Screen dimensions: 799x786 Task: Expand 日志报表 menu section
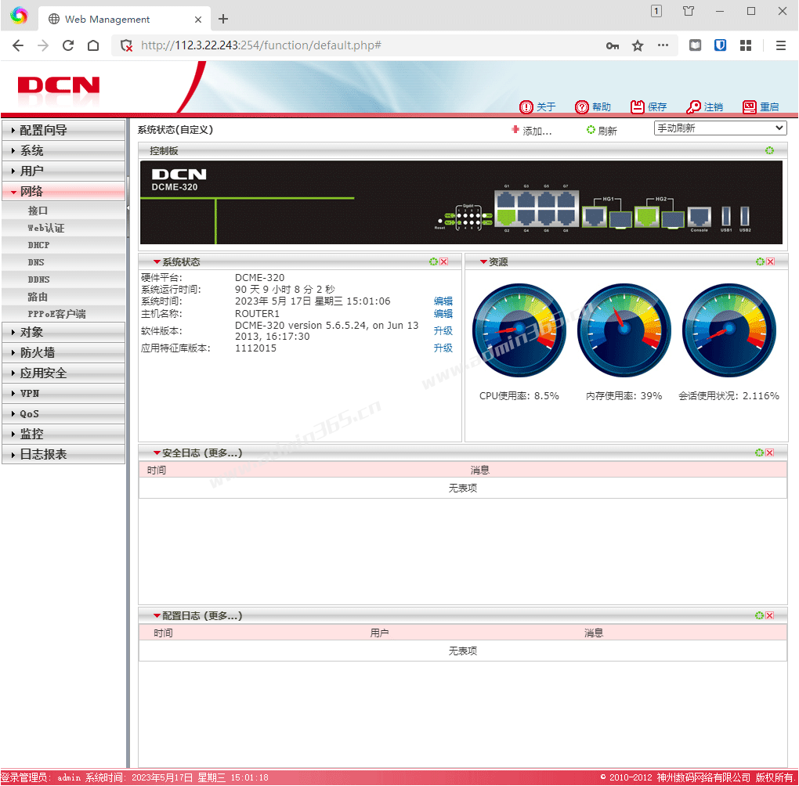(x=63, y=454)
